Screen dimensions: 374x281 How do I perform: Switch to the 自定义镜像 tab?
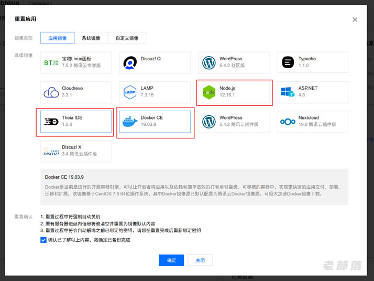(127, 38)
